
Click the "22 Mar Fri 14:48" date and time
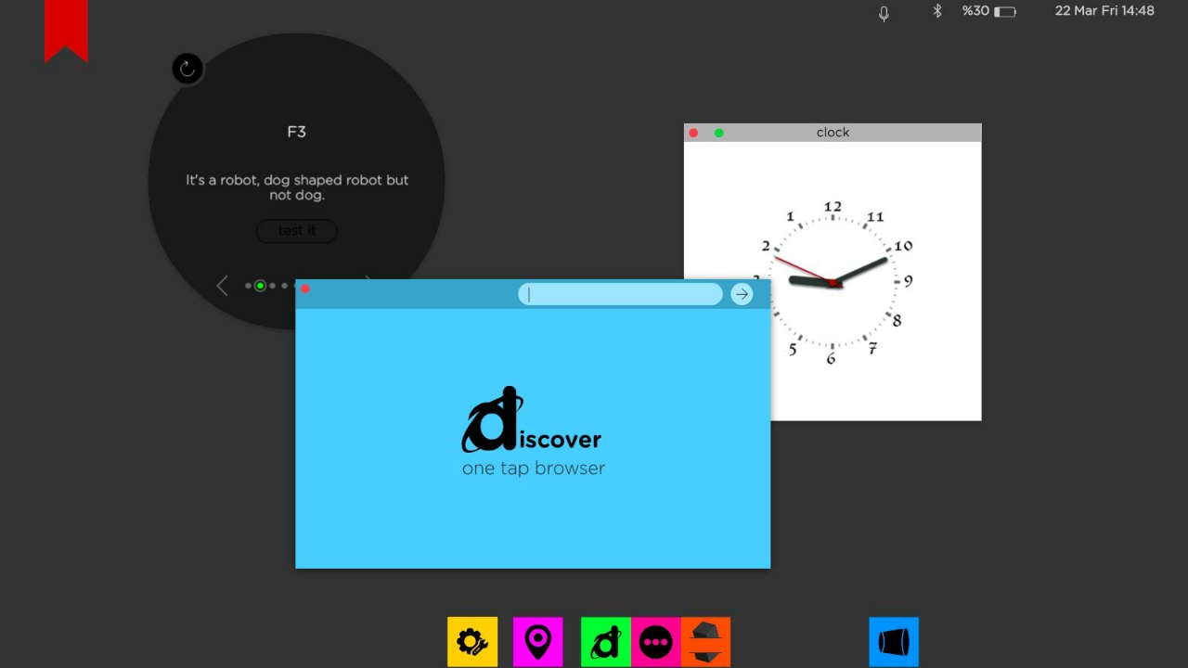(x=1104, y=11)
